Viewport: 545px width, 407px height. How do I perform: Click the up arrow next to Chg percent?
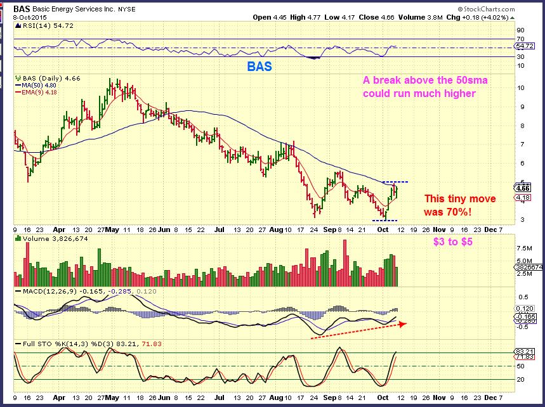513,17
